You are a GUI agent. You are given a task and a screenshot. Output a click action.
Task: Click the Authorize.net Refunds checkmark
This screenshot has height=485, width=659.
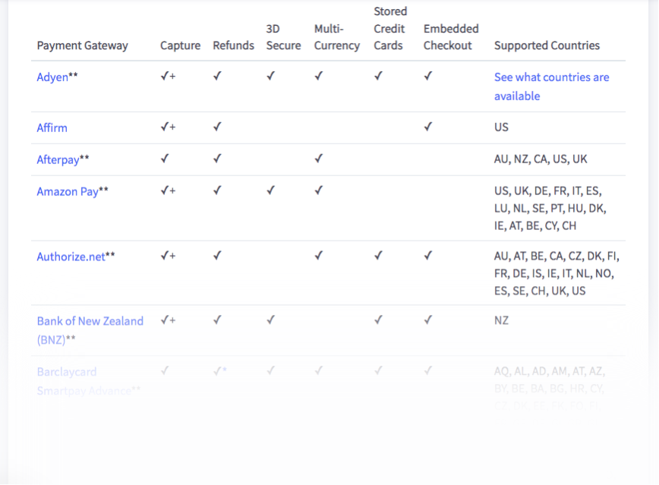pos(217,256)
